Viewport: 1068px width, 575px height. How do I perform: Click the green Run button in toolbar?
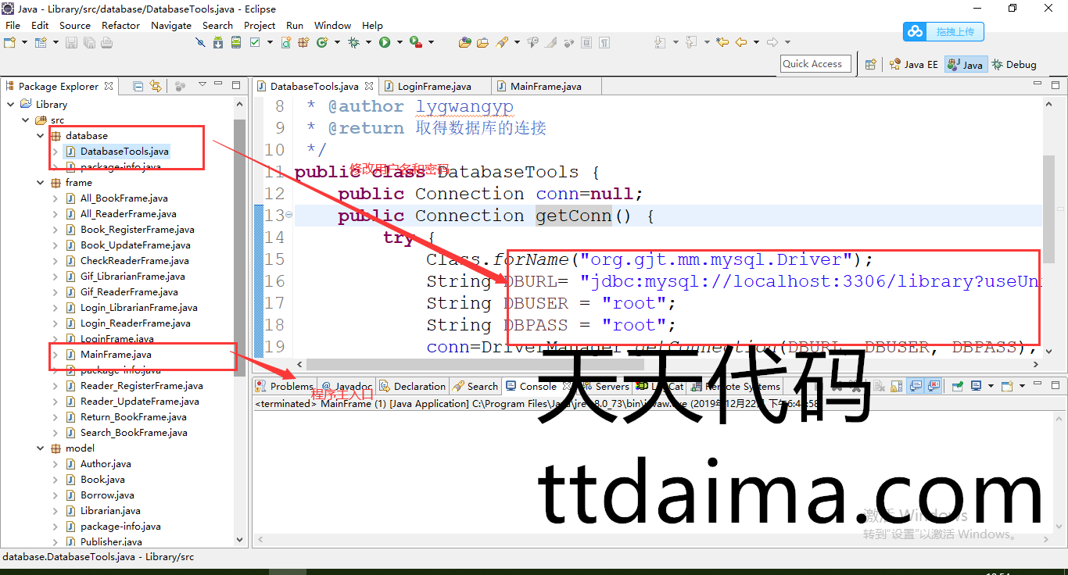click(385, 42)
